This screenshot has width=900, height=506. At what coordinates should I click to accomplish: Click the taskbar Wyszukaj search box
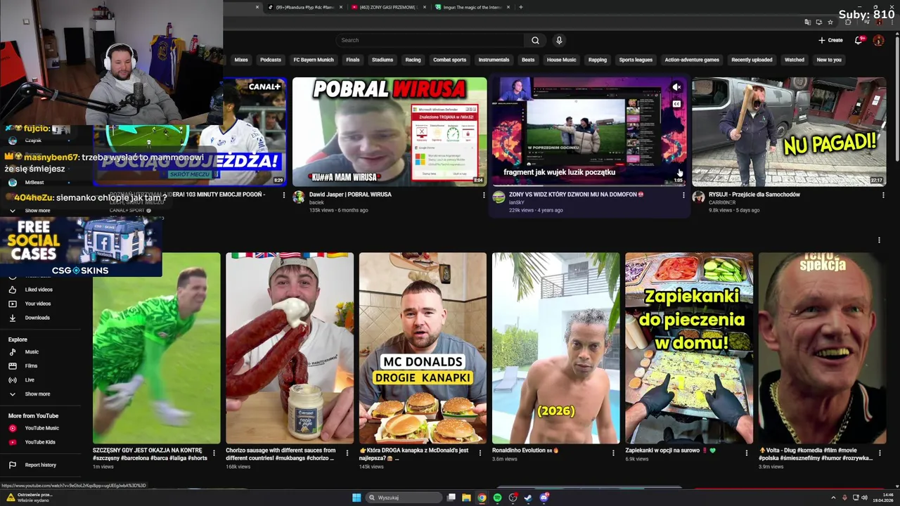(x=404, y=498)
